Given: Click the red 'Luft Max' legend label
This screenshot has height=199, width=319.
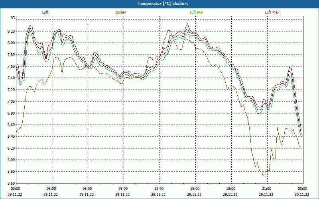Looking at the screenshot, I should [x=272, y=12].
